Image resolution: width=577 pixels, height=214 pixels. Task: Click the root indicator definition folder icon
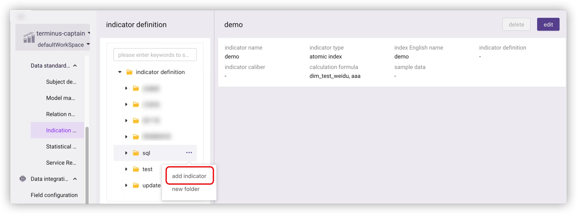(129, 72)
